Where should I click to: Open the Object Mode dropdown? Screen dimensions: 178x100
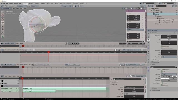click(6, 8)
